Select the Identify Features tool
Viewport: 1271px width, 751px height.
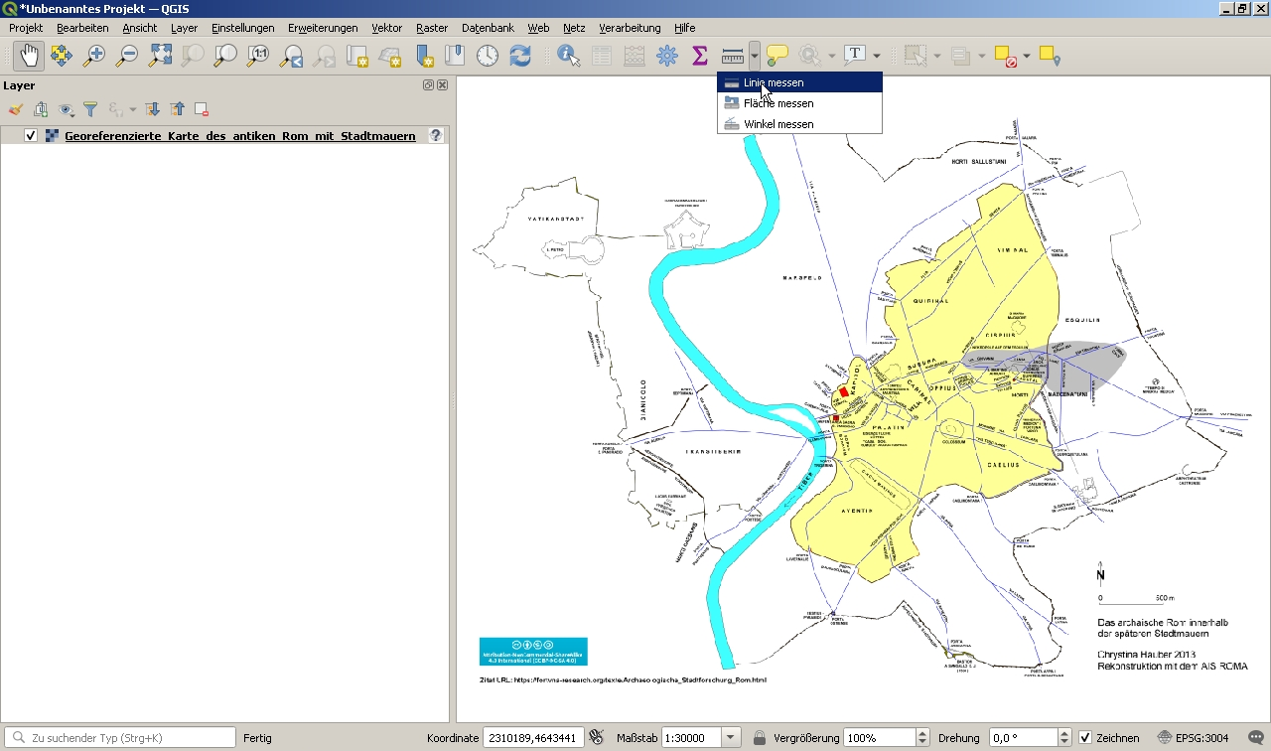click(x=569, y=56)
